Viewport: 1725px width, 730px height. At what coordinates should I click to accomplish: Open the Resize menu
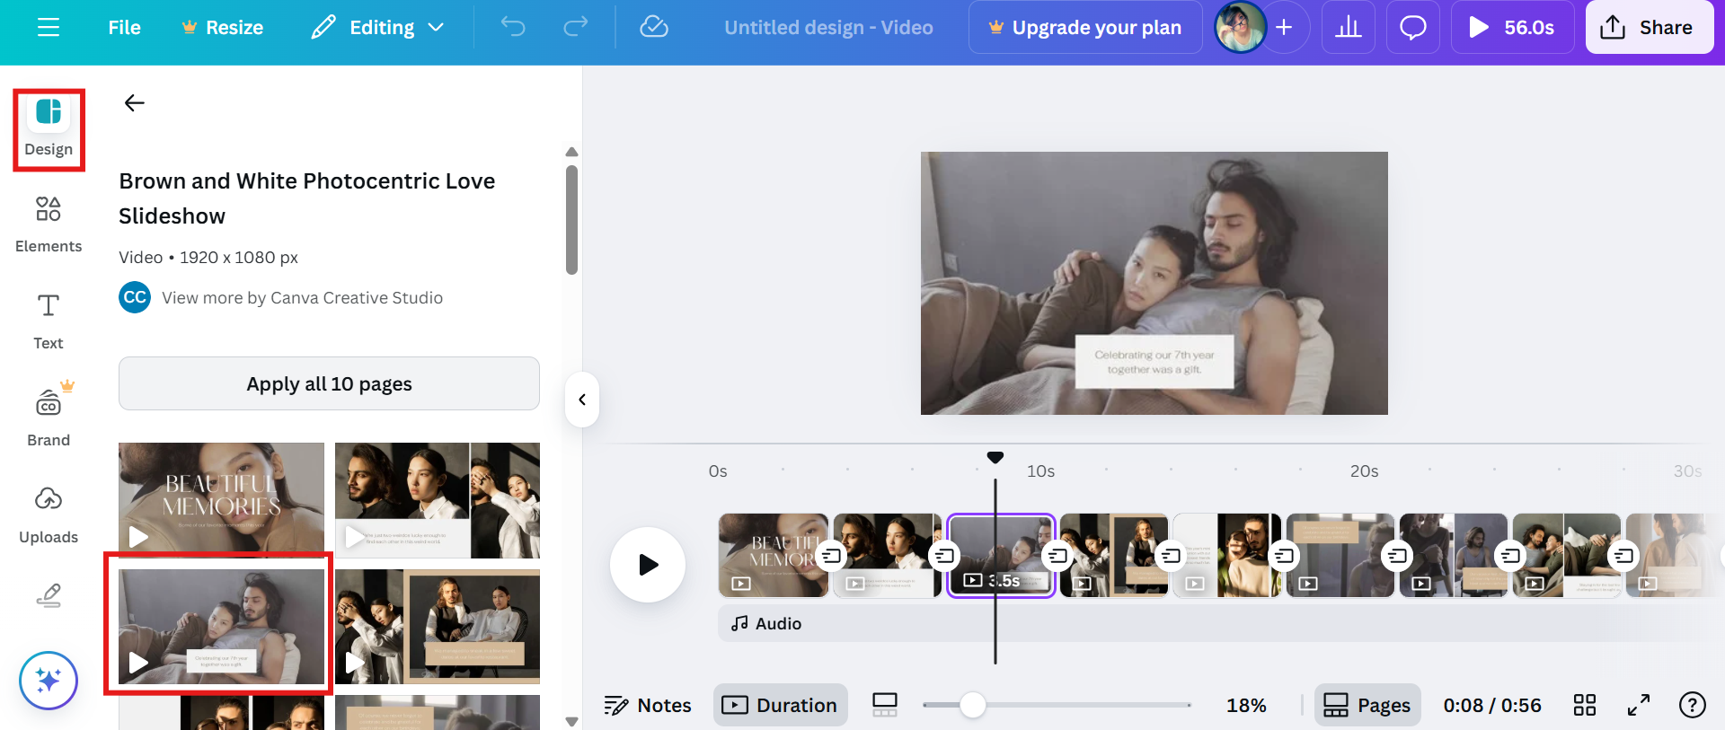click(223, 28)
